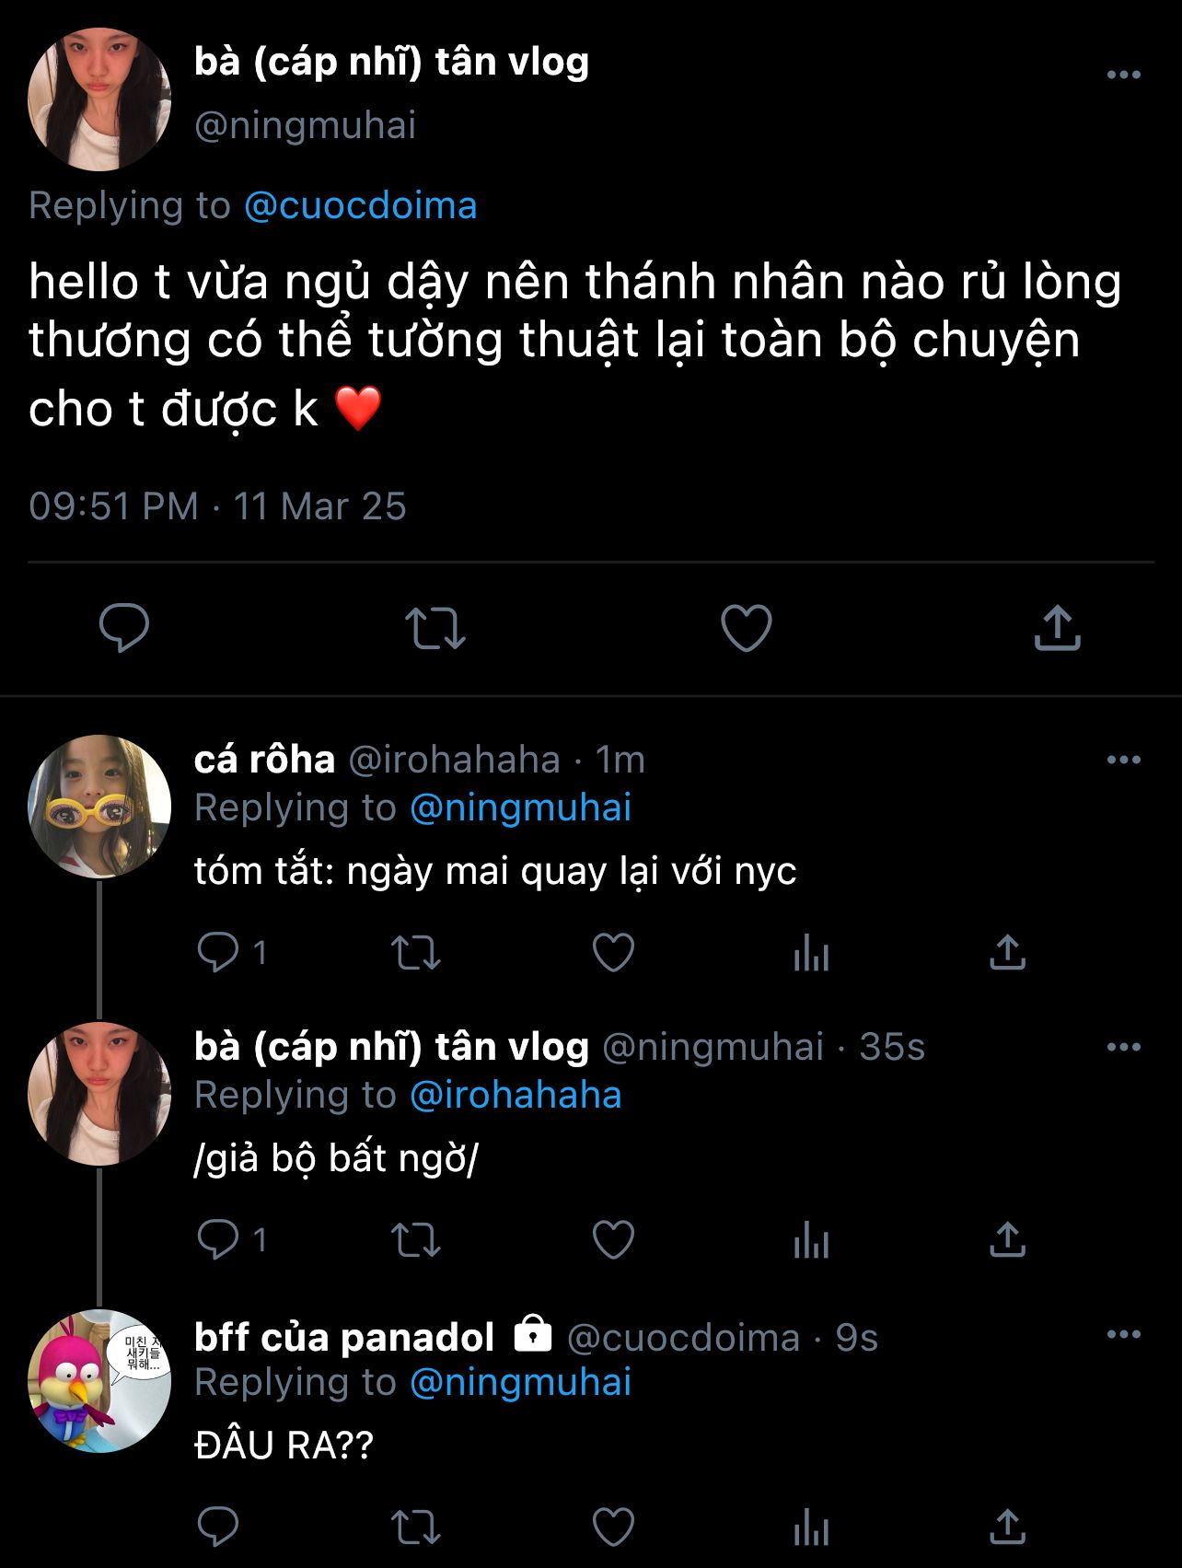The image size is (1182, 1568).
Task: Open more options on "ĐÂU RA??" reply
Action: [x=1123, y=1335]
